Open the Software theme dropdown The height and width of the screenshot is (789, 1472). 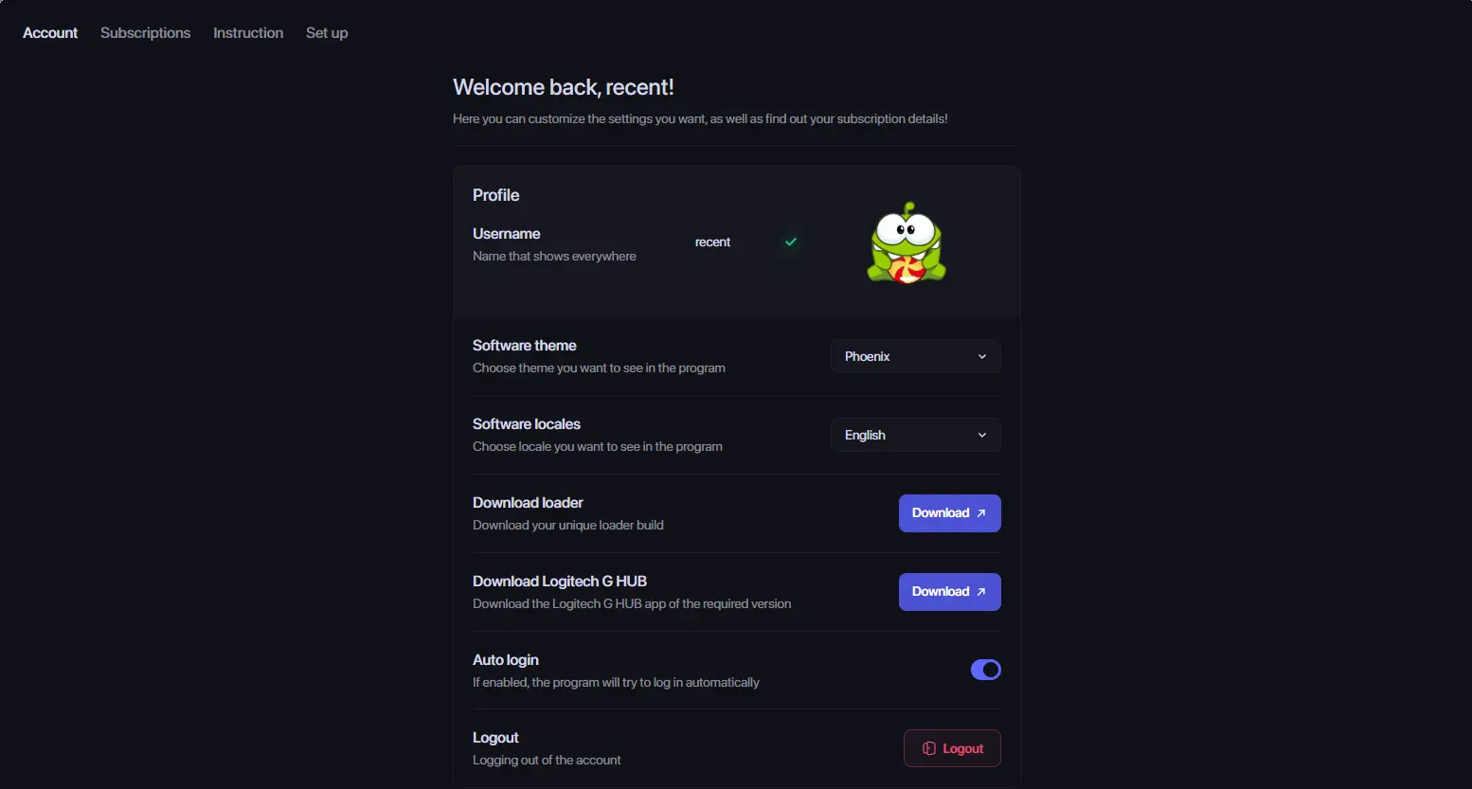pyautogui.click(x=916, y=356)
